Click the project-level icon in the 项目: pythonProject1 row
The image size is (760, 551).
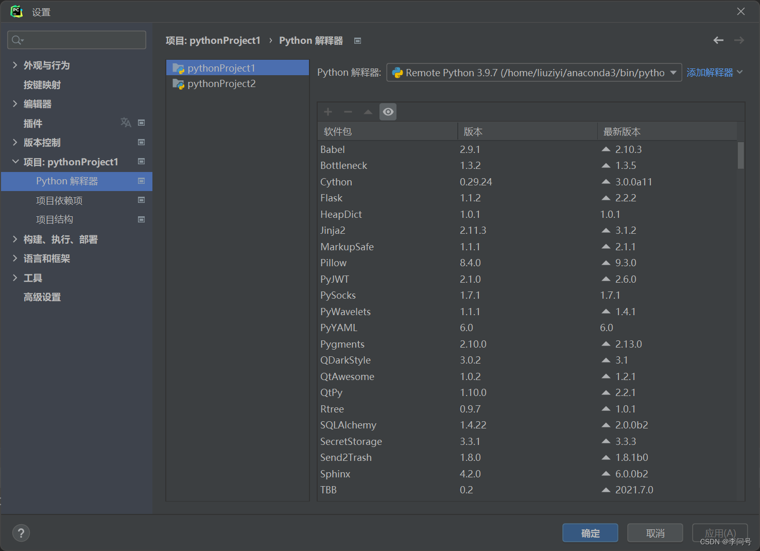pyautogui.click(x=142, y=161)
